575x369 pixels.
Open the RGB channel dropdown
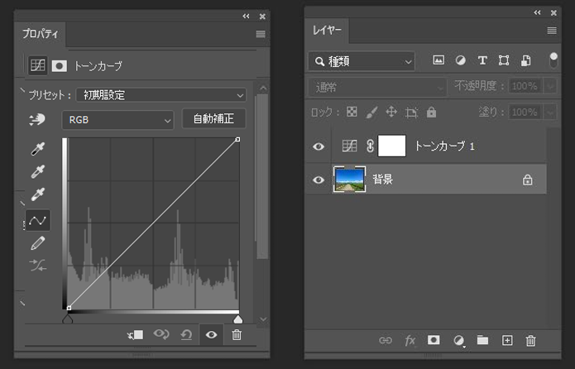pyautogui.click(x=117, y=119)
